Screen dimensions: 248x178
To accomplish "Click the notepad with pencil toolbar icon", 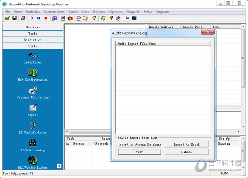I will (78, 18).
